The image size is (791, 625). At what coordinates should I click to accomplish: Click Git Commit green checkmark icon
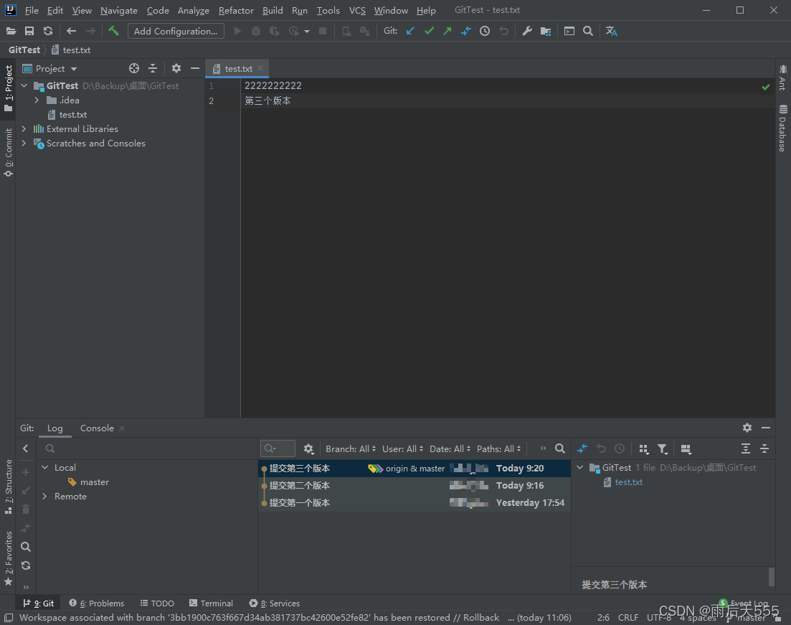coord(429,32)
